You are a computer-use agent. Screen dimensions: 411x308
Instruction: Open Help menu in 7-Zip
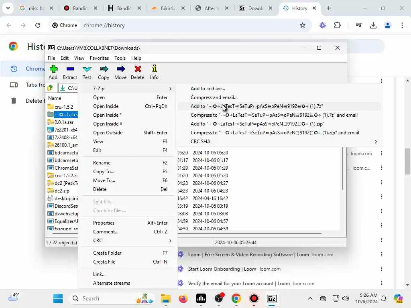(x=136, y=58)
